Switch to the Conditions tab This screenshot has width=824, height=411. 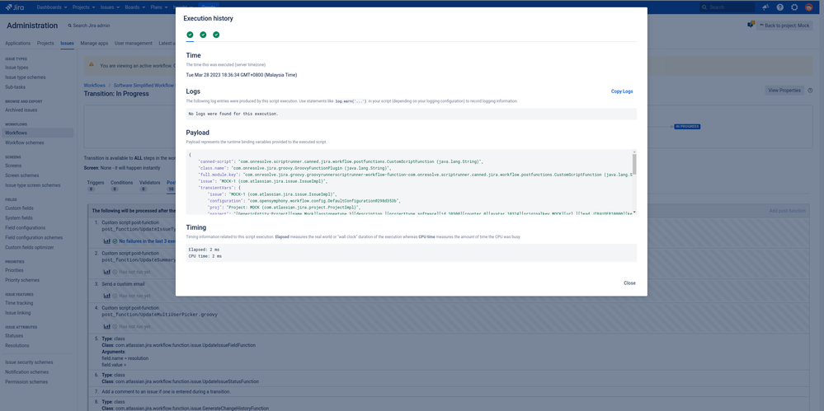121,185
